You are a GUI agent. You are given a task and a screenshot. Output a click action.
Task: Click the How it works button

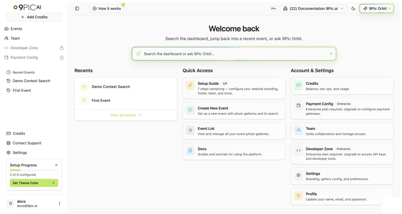tap(107, 9)
